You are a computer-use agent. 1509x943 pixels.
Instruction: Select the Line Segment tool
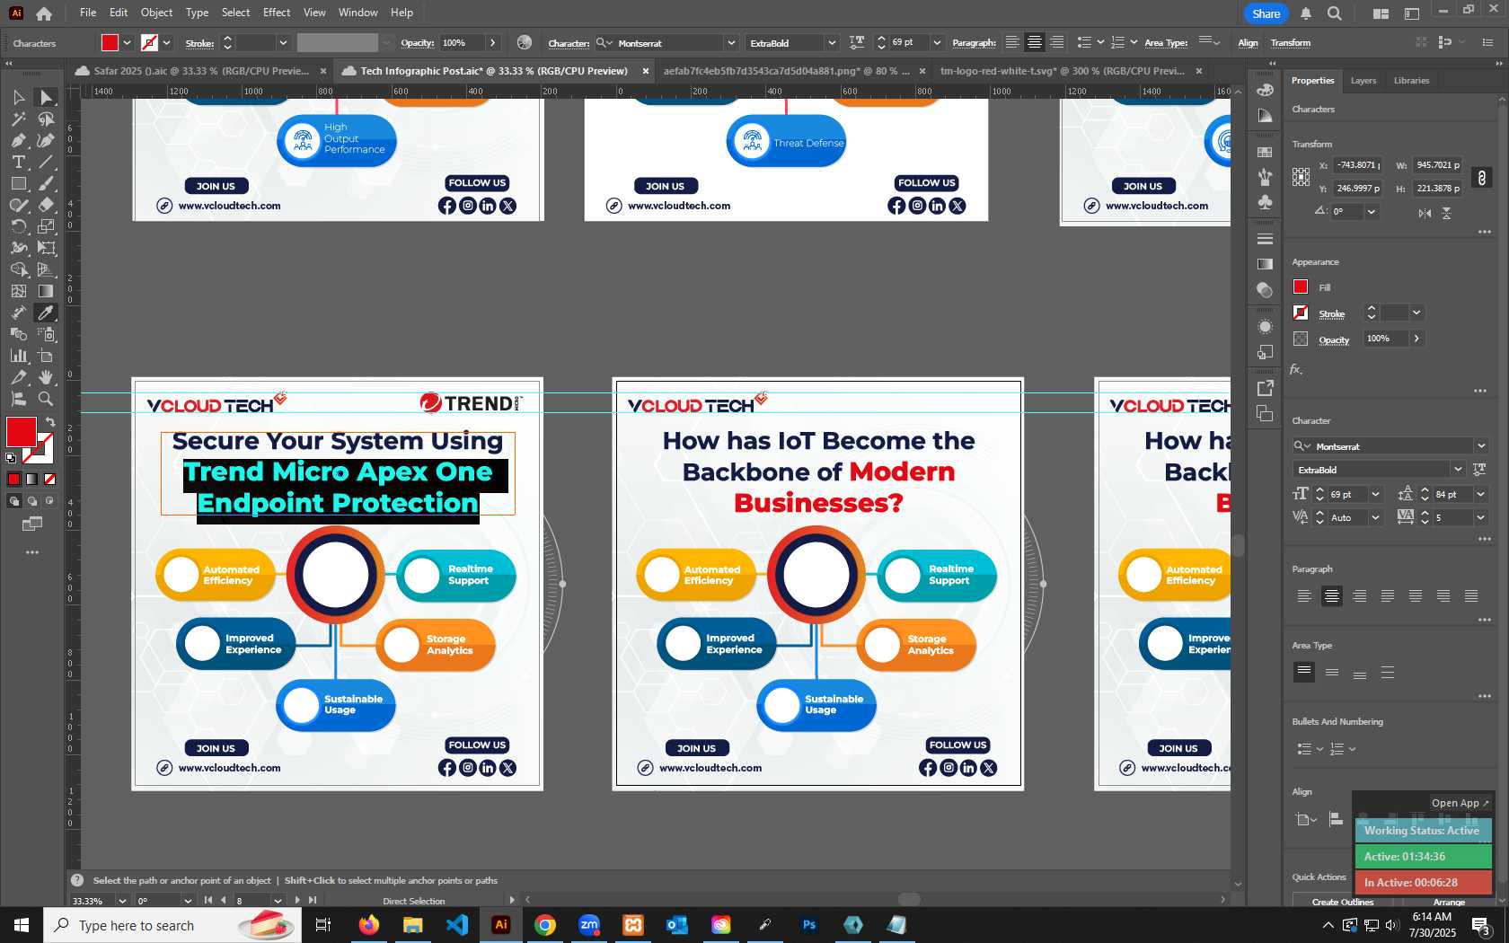point(46,162)
